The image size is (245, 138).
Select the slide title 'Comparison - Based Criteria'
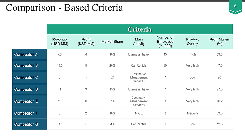(64, 7)
